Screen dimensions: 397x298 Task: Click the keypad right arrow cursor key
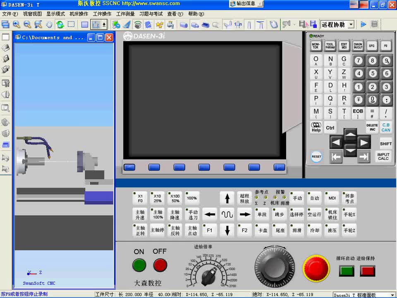pos(364,142)
